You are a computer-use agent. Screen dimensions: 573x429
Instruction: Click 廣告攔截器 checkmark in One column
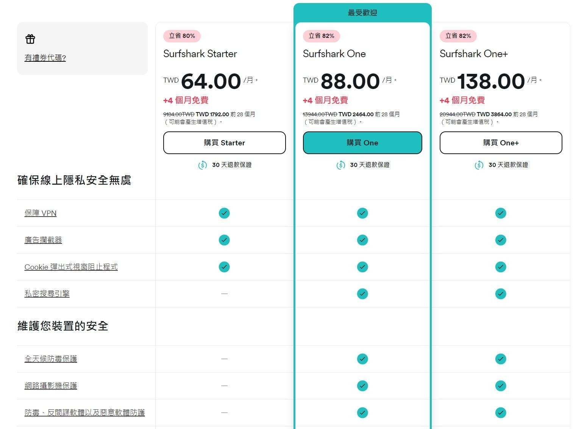(362, 240)
